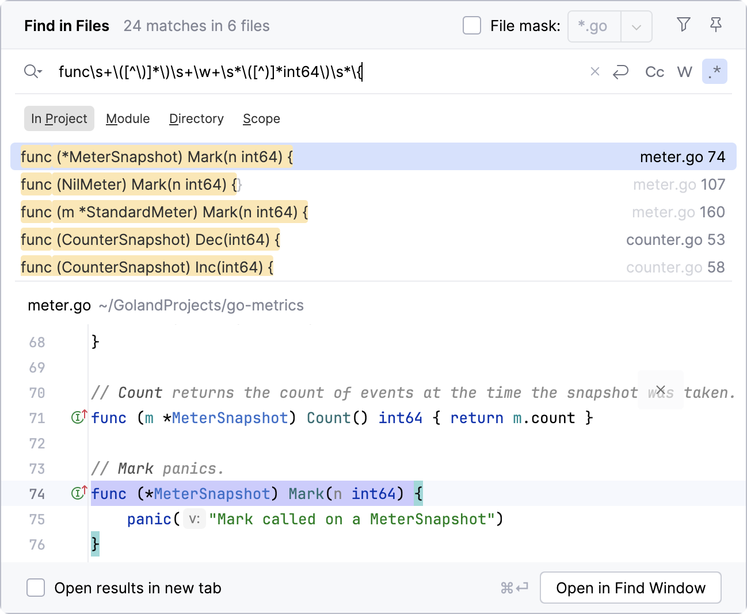Open the go-metrics project path link
Viewport: 747px width, 614px height.
[x=202, y=305]
